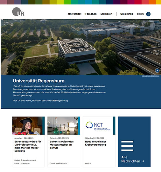
Task: Expand the Studieren menu
Action: pyautogui.click(x=106, y=14)
